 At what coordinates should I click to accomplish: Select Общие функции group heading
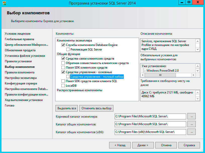point(69,54)
